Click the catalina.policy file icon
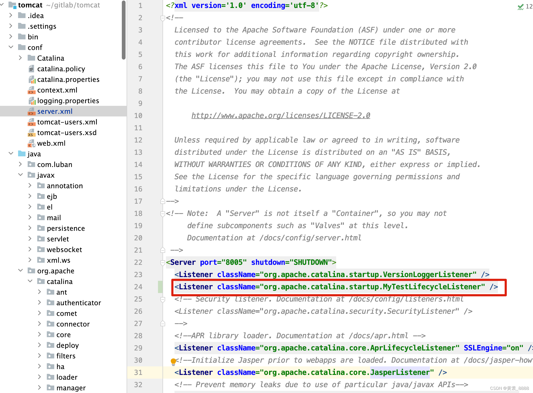This screenshot has width=533, height=393. click(31, 69)
